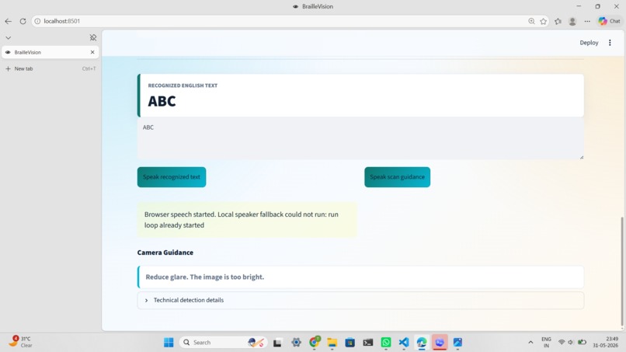This screenshot has width=626, height=352.
Task: Open the clock and calendar flyout
Action: point(606,343)
